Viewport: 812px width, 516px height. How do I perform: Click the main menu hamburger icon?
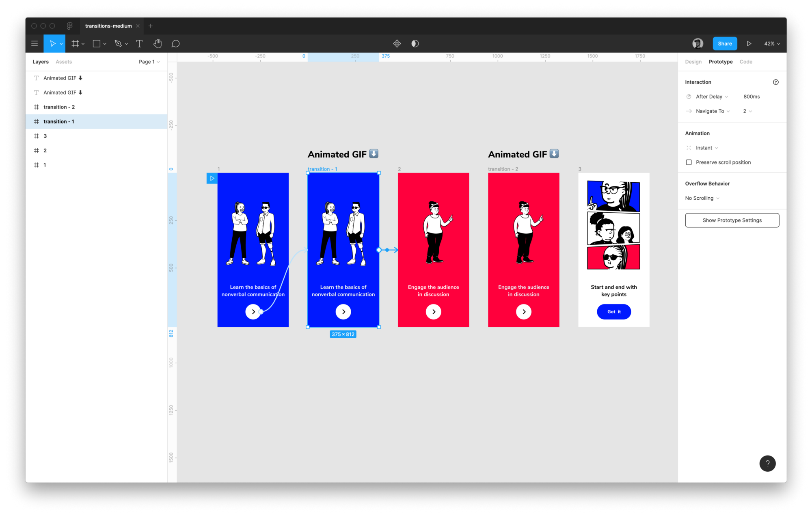pos(35,43)
